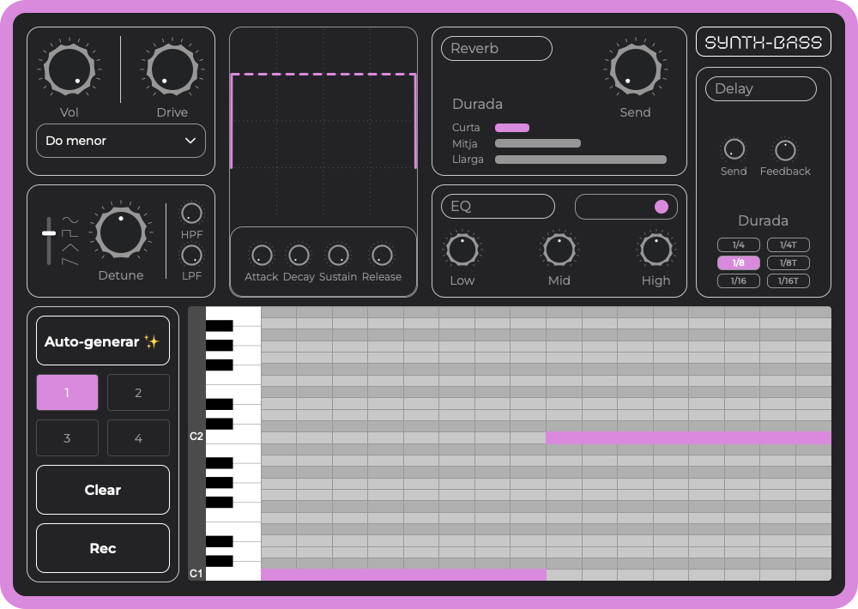The image size is (858, 609).
Task: Select pattern slot 2
Action: point(138,392)
